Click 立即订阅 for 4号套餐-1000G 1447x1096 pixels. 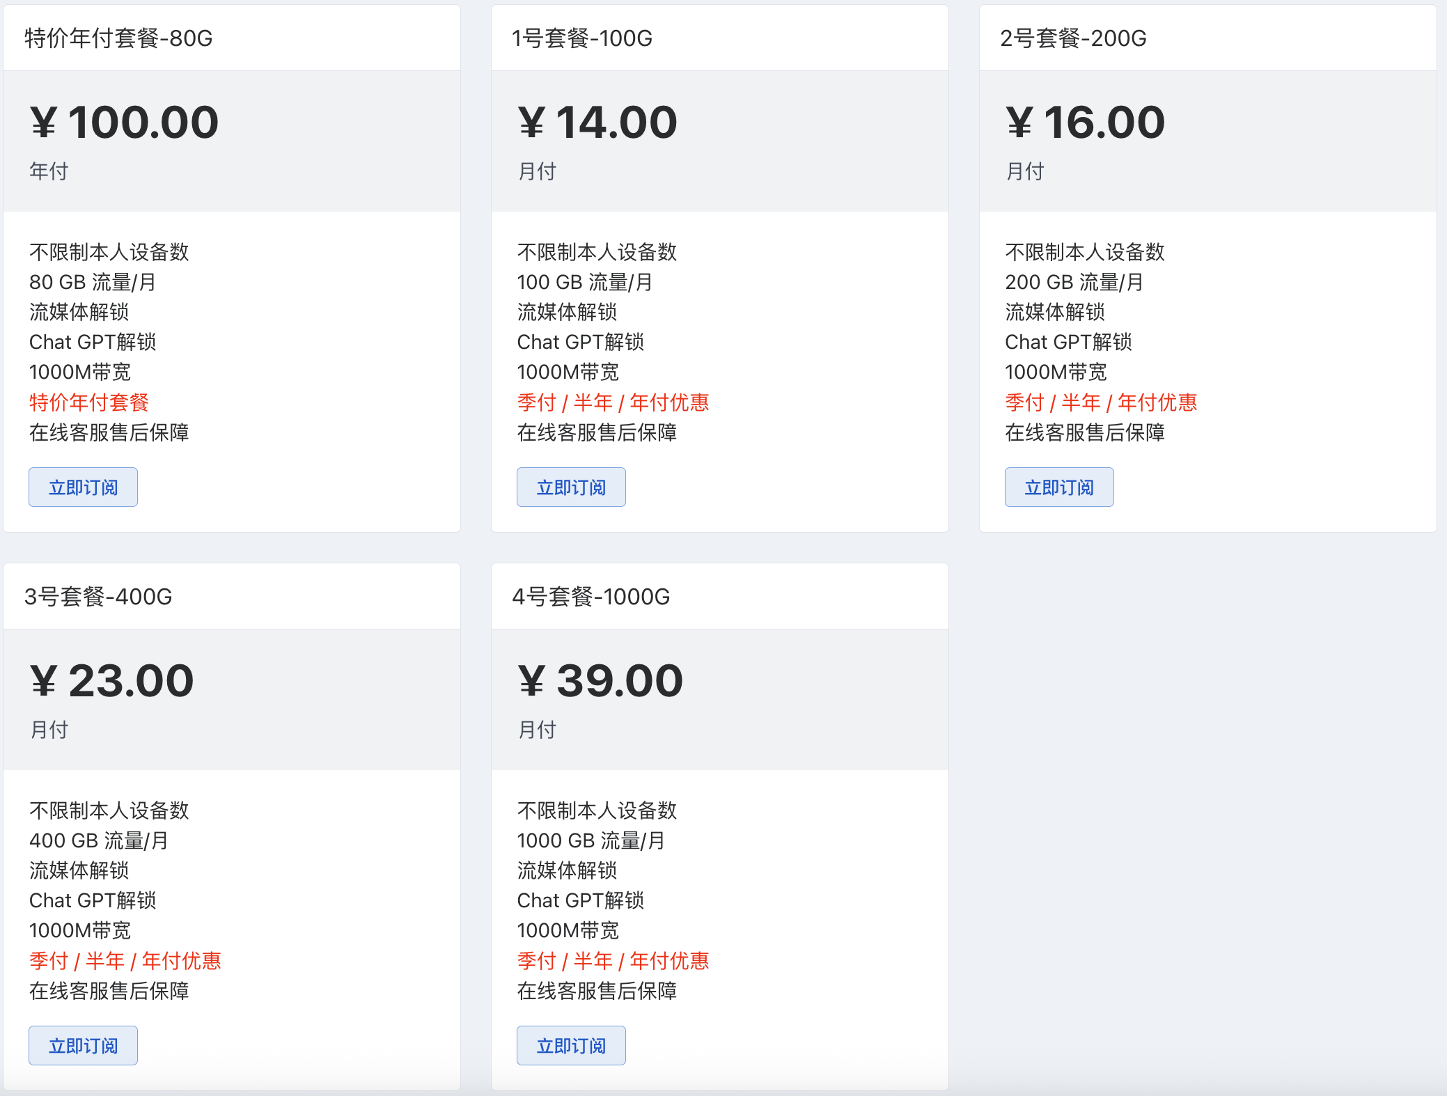point(571,1046)
